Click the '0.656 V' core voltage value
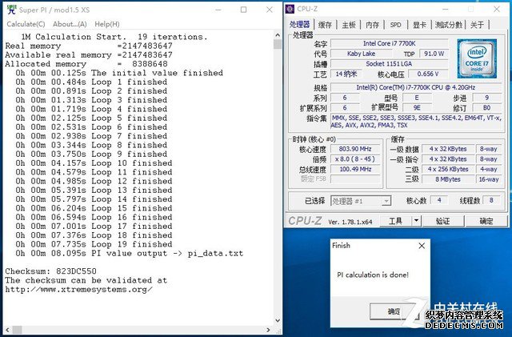This screenshot has width=512, height=337. click(x=428, y=74)
